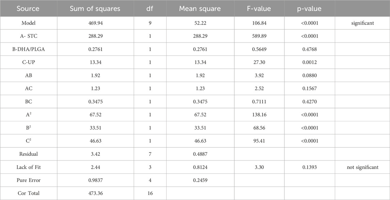Image resolution: width=390 pixels, height=200 pixels.
Task: Click the C-UP p-value 0.0012
Action: tap(309, 62)
